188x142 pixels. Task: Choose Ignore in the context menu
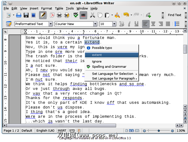(x=97, y=61)
